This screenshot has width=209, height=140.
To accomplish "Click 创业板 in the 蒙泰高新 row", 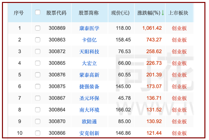I will point(179,75).
